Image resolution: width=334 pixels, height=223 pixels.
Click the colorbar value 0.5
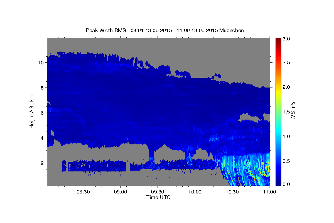[287, 161]
